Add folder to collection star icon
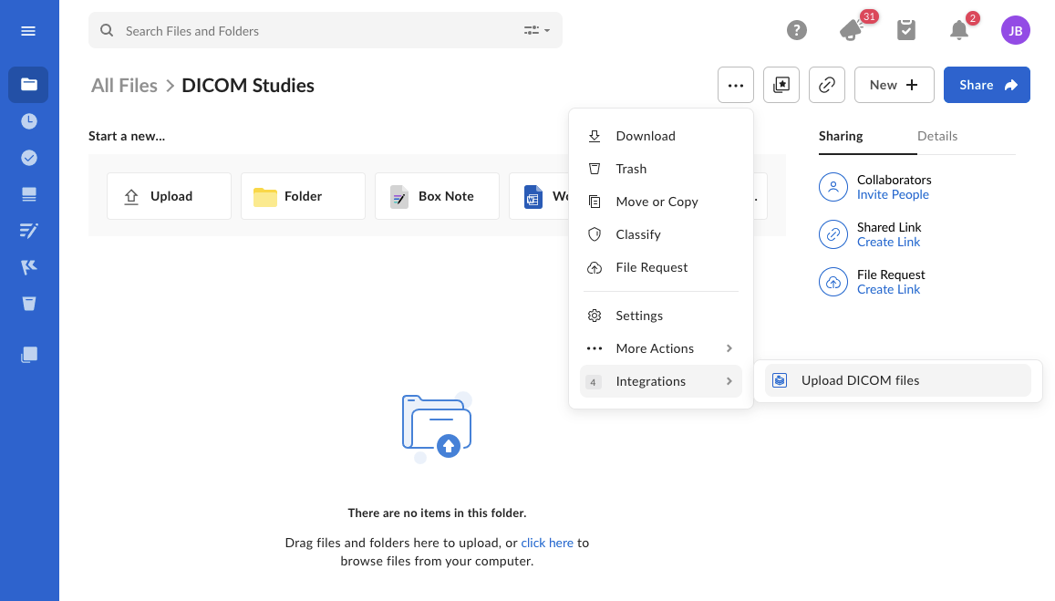 [x=781, y=85]
